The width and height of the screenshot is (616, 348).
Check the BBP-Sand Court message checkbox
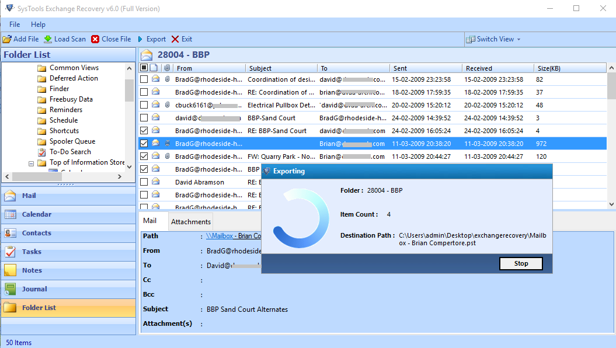click(x=144, y=118)
